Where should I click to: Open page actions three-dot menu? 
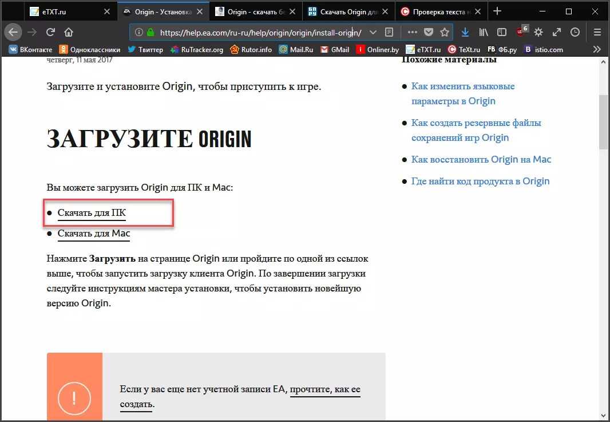click(x=412, y=32)
